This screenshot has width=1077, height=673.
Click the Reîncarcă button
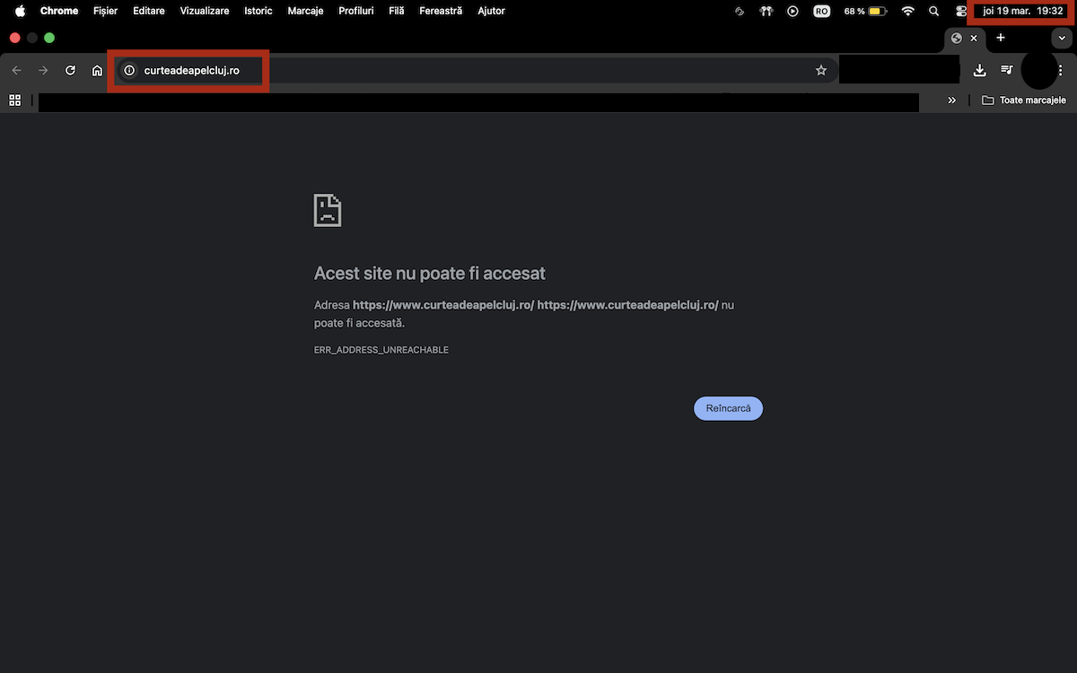click(x=728, y=408)
